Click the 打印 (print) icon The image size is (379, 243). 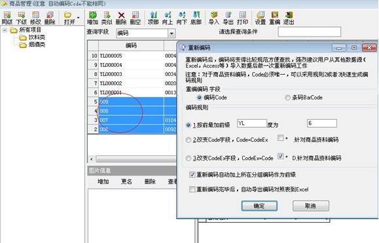242,18
